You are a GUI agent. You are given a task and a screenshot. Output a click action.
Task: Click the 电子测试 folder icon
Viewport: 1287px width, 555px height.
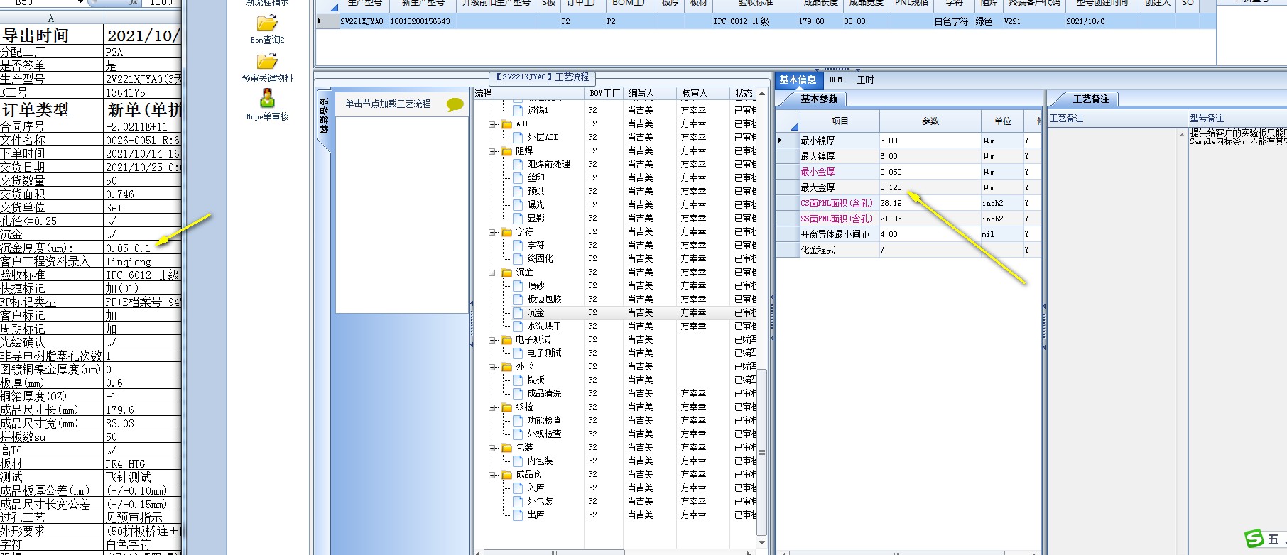[506, 339]
